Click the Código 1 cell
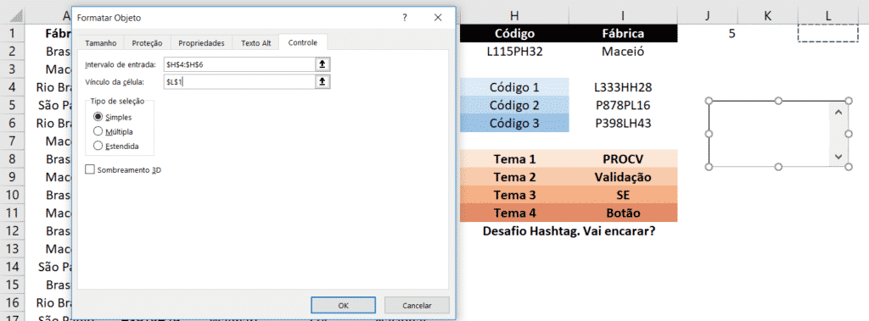The height and width of the screenshot is (321, 869). (x=515, y=87)
